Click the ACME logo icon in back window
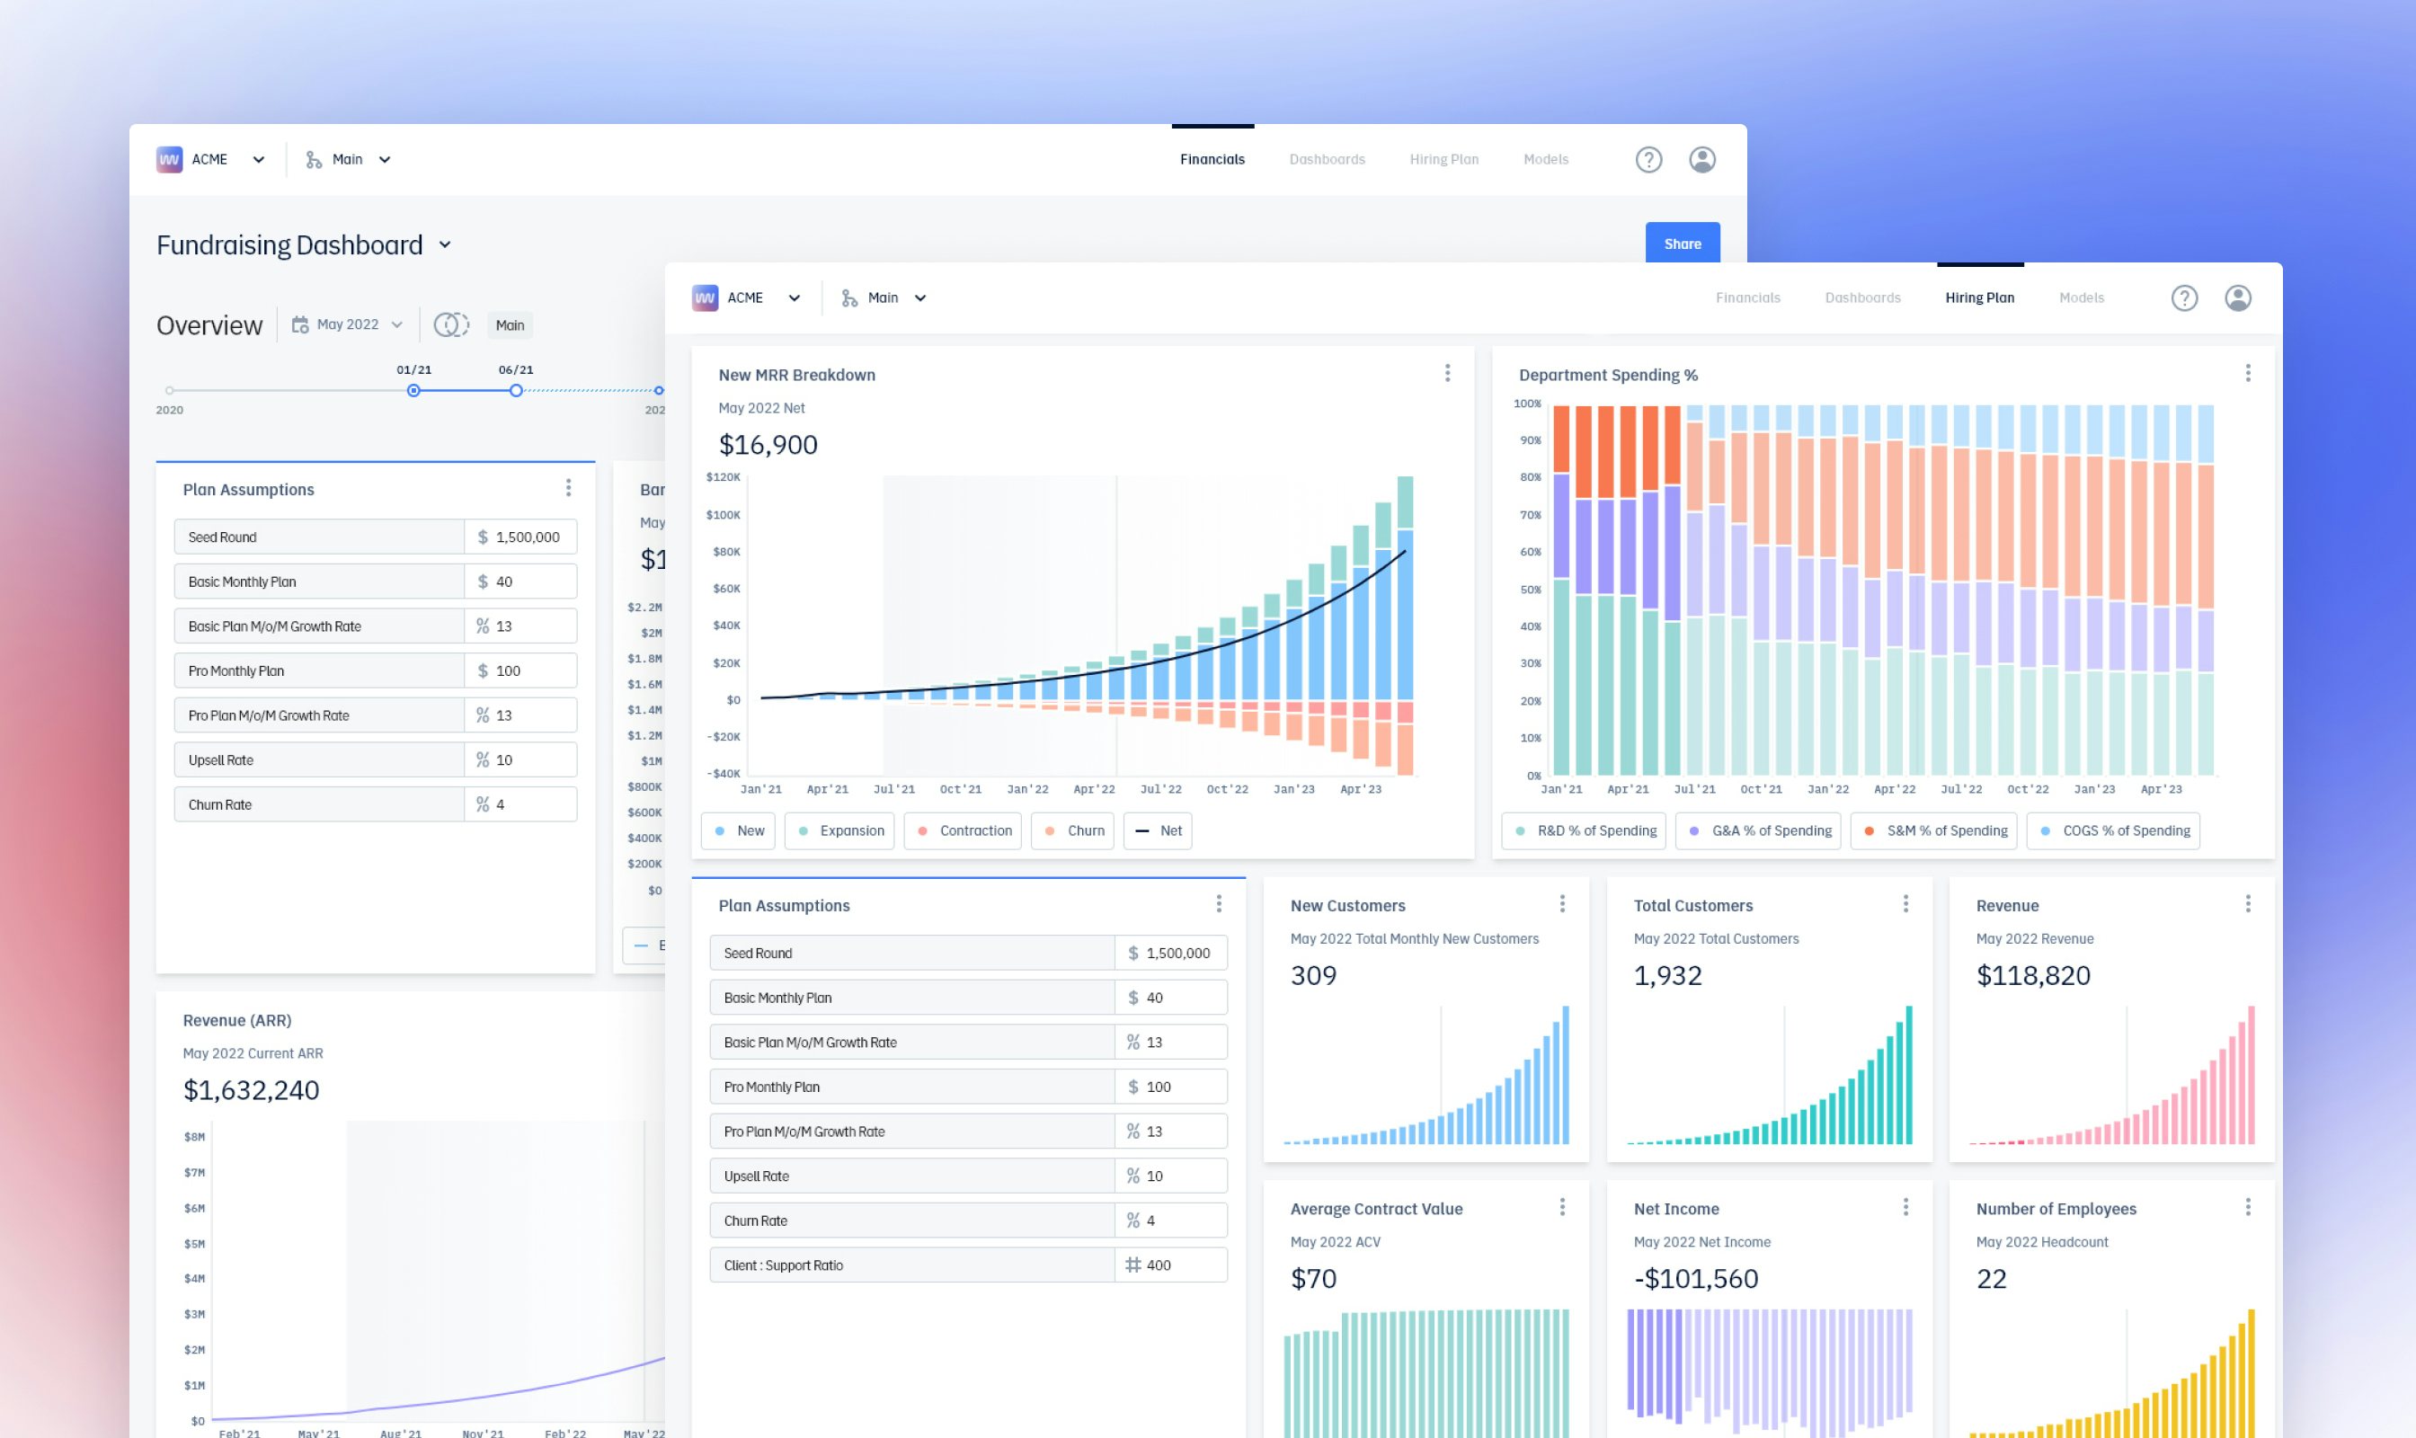The width and height of the screenshot is (2416, 1438). click(170, 159)
